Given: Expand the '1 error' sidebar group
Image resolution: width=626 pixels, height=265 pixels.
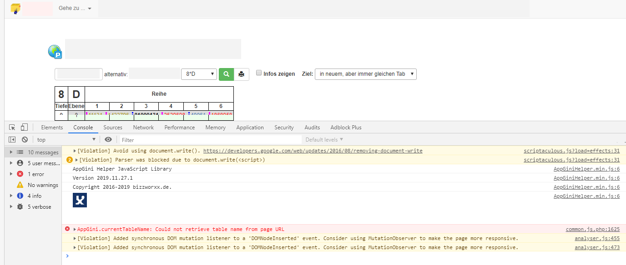Looking at the screenshot, I should point(11,174).
